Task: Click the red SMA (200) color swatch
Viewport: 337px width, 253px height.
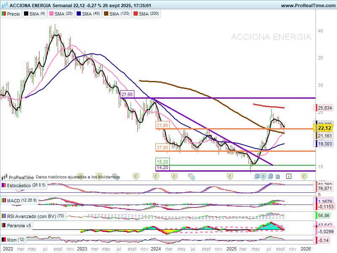Action: click(136, 14)
